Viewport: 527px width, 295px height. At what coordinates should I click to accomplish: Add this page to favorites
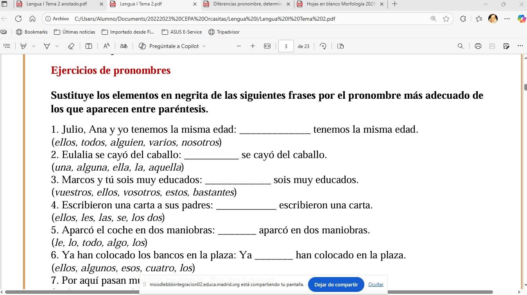[x=446, y=19]
